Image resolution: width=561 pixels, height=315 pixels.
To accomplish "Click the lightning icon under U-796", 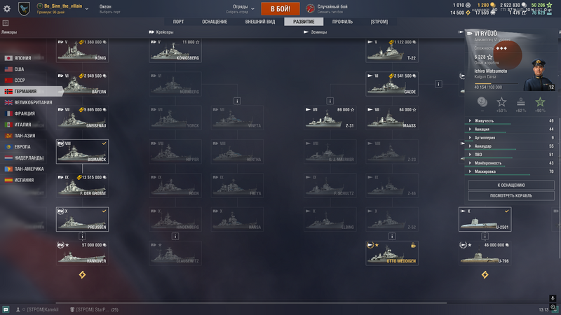I will 485,274.
